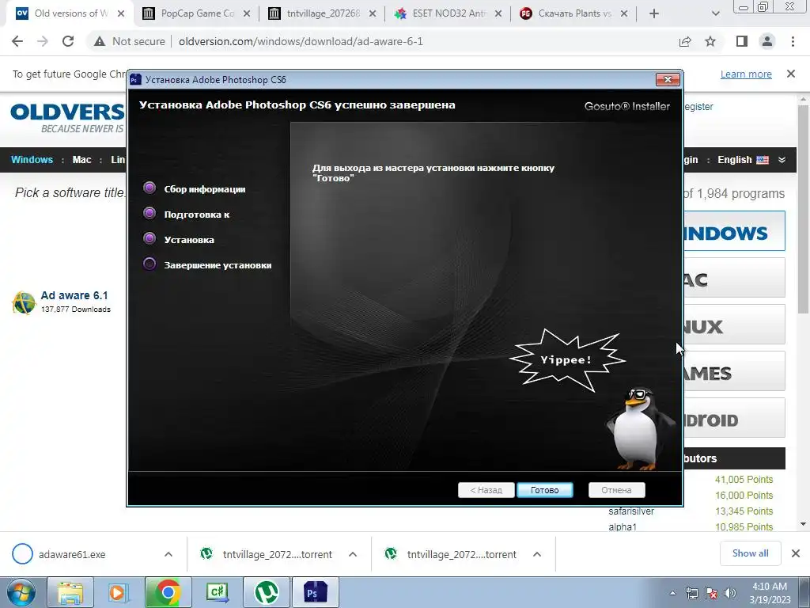Go back in Chrome browser
The image size is (810, 608).
click(17, 41)
